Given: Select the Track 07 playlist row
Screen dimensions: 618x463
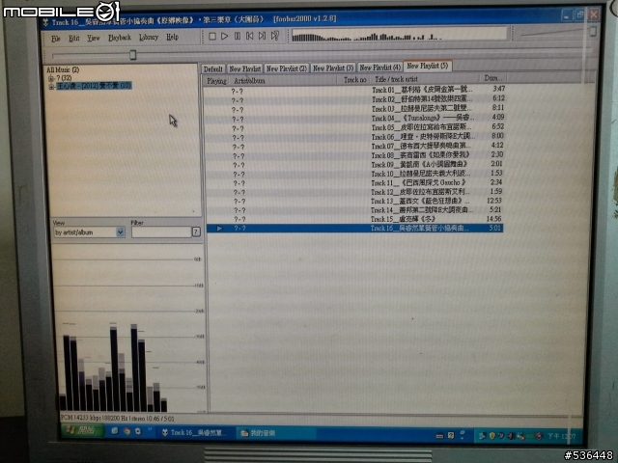Looking at the screenshot, I should (x=354, y=146).
